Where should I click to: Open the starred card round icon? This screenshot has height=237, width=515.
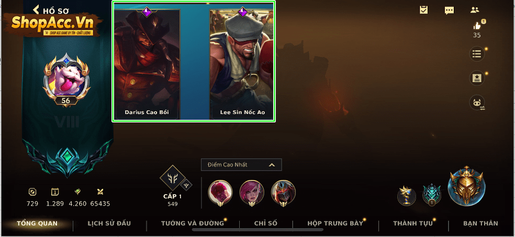coord(477,78)
